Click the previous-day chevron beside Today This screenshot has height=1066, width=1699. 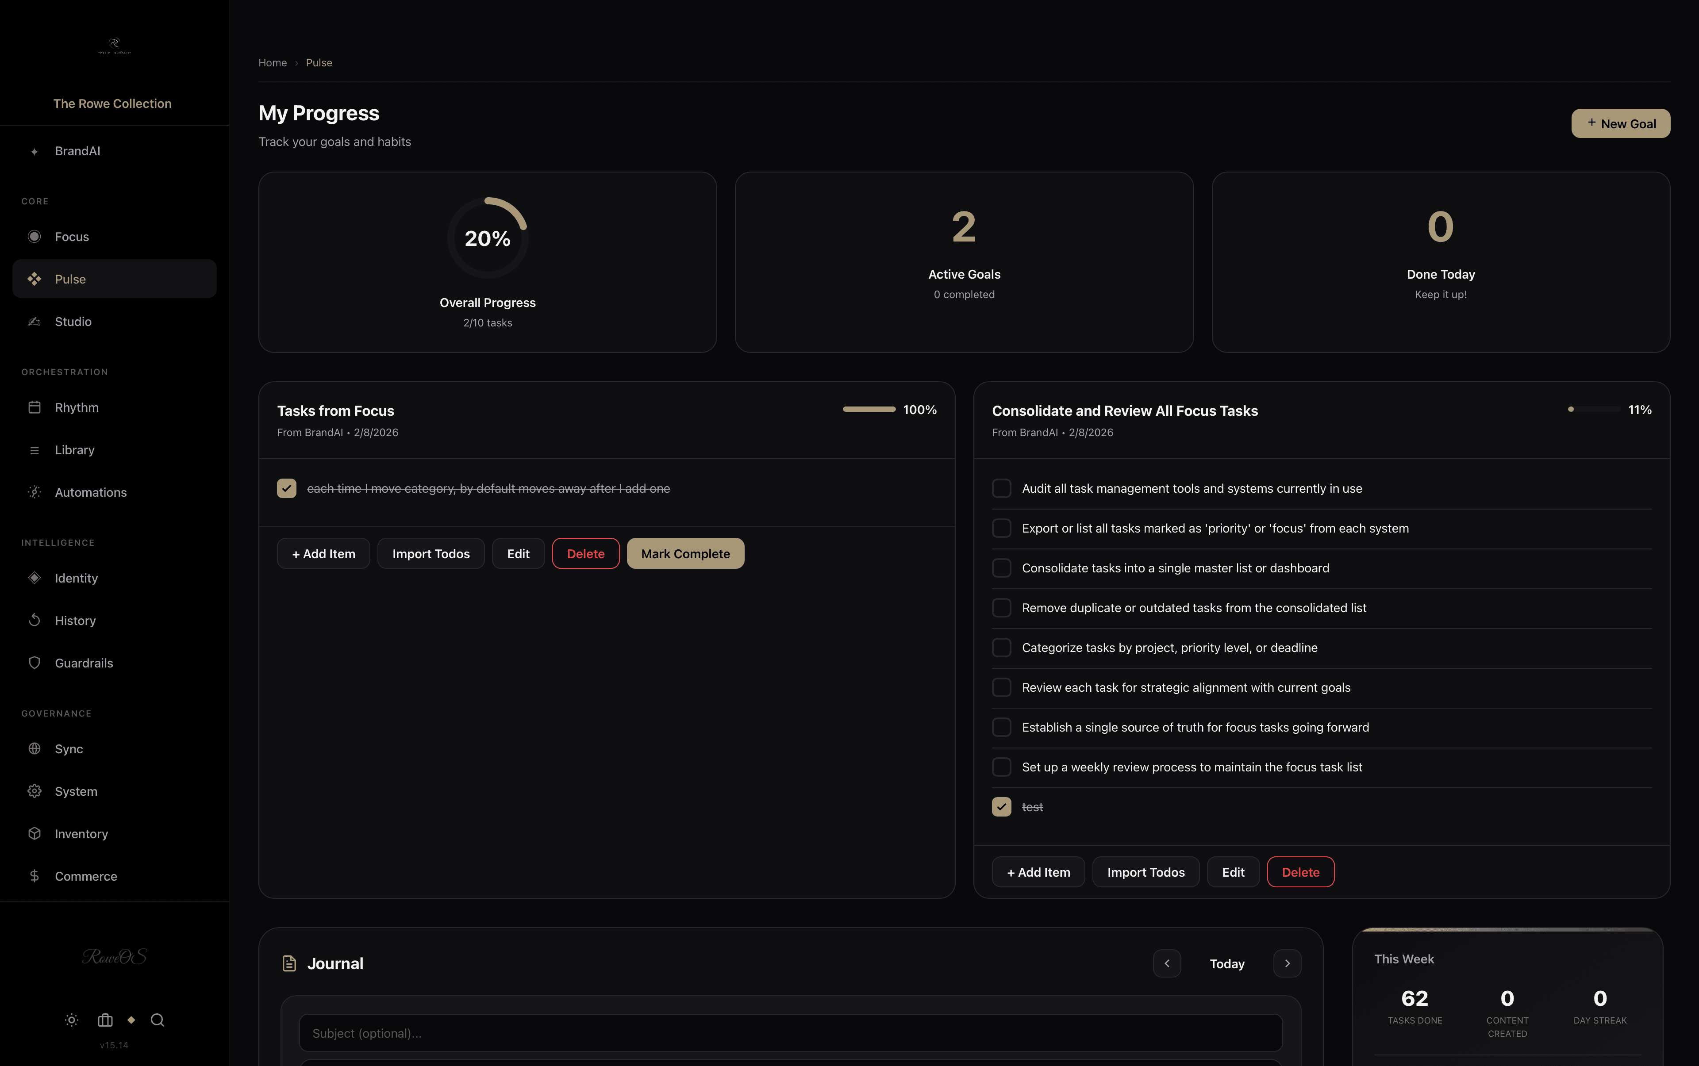point(1167,962)
